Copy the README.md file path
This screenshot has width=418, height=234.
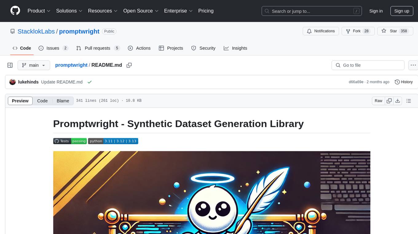pos(129,65)
